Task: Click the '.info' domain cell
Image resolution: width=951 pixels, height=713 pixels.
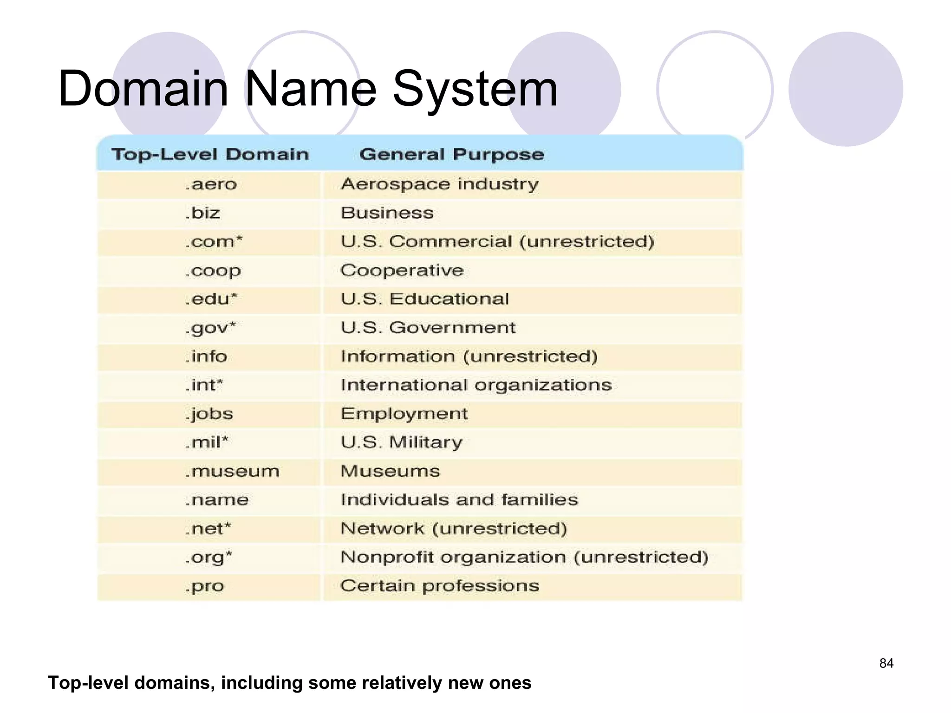Action: 209,357
